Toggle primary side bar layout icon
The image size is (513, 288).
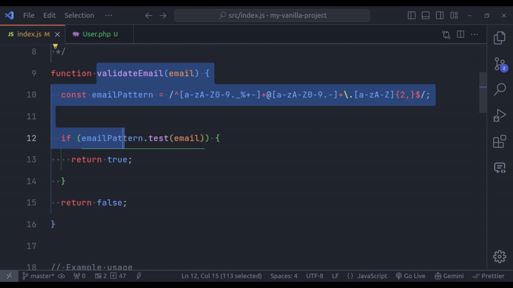[412, 15]
